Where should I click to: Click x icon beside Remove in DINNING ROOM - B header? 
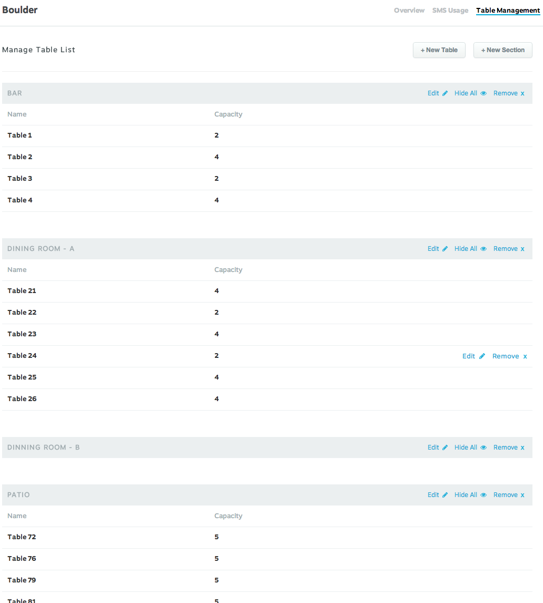[522, 448]
